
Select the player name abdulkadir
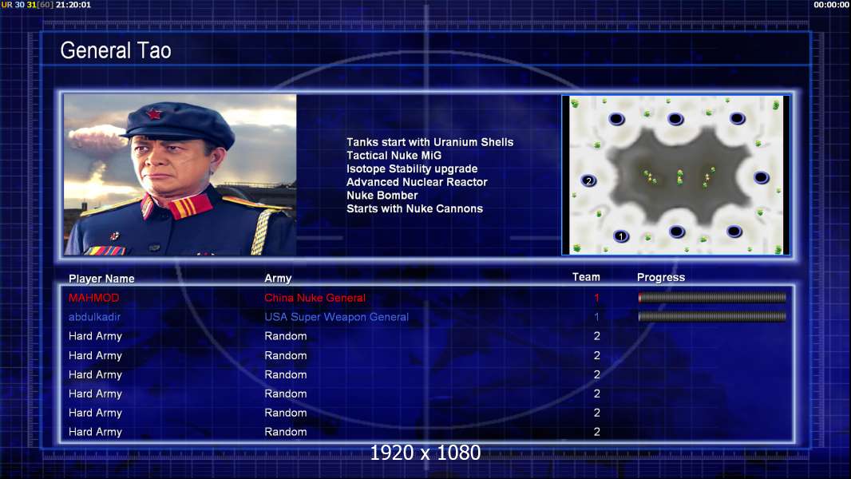click(x=94, y=317)
